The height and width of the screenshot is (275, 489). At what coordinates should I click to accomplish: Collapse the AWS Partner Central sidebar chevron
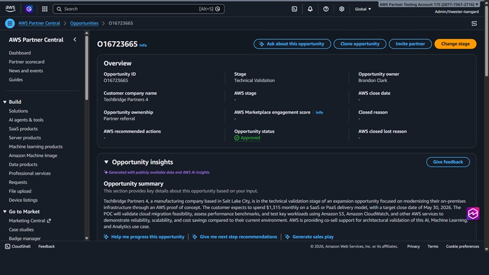pyautogui.click(x=75, y=40)
